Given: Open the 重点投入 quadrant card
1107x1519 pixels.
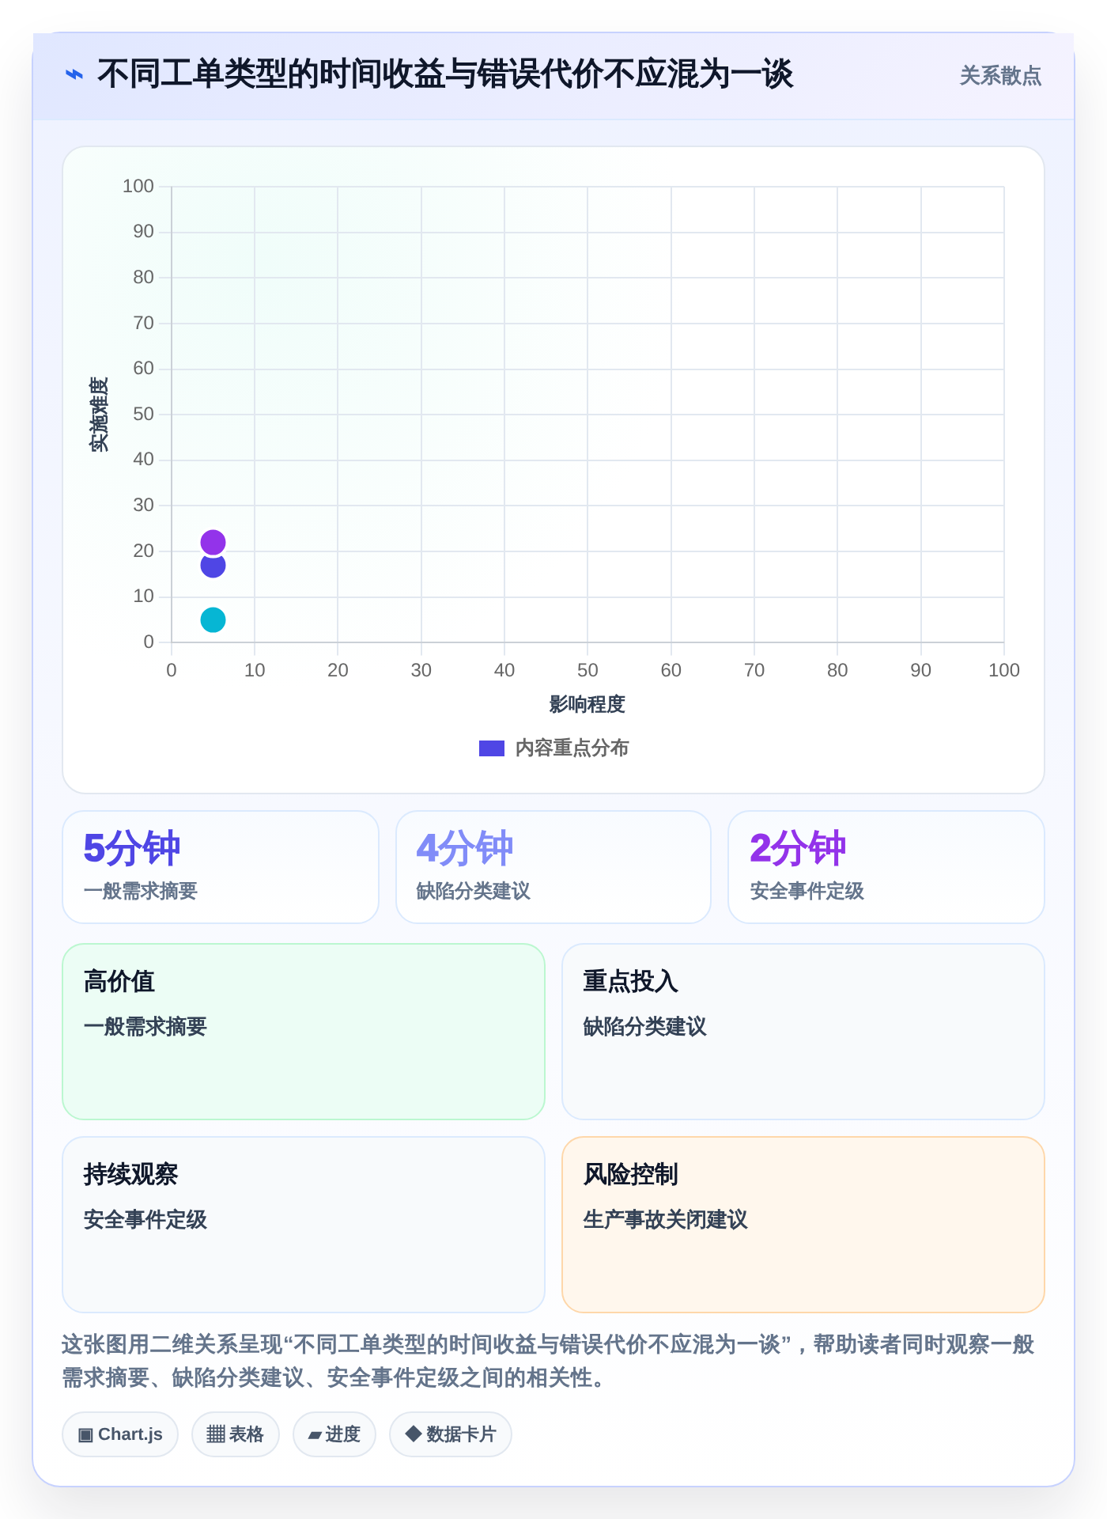Looking at the screenshot, I should pyautogui.click(x=803, y=1032).
